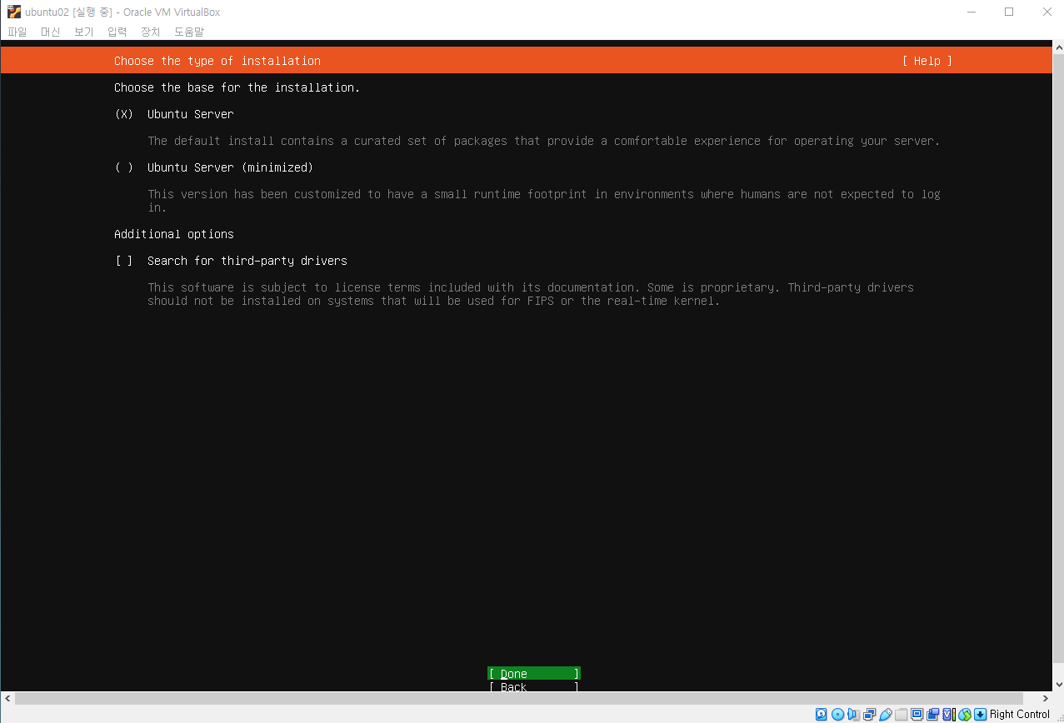1064x723 pixels.
Task: Open the 입력 menu
Action: click(117, 32)
